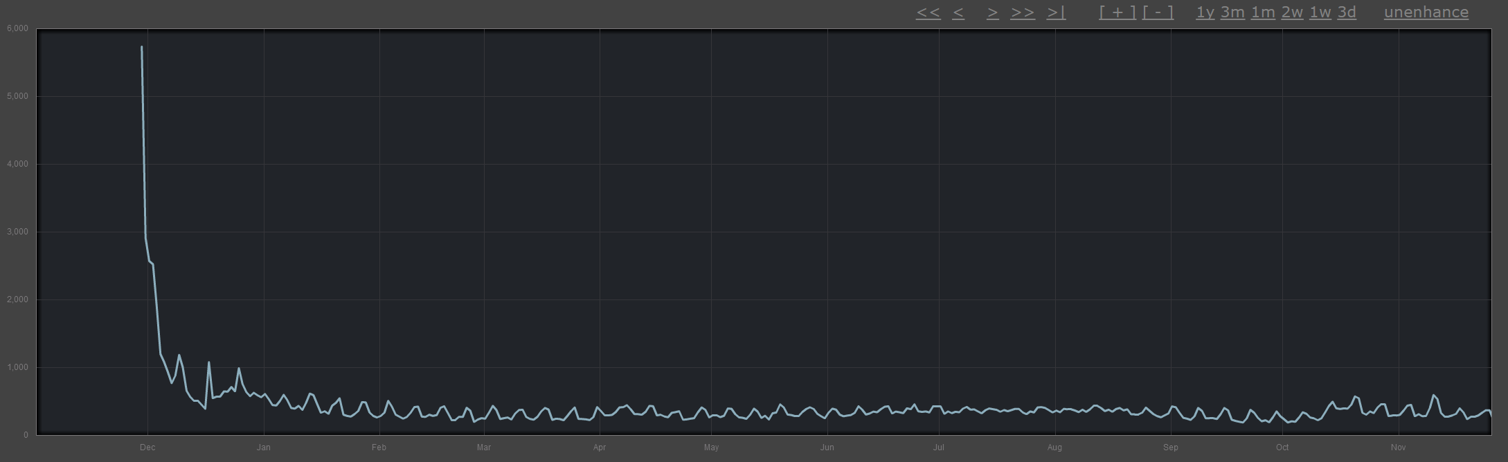Set chart range to 1y
This screenshot has width=1508, height=462.
1205,12
